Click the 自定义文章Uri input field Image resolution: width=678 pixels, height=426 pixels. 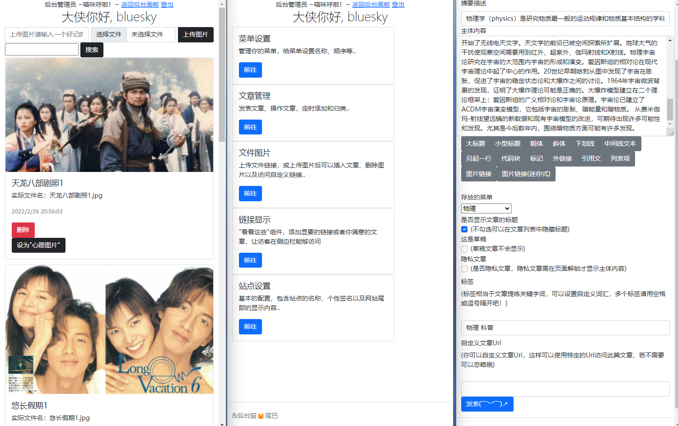[565, 389]
